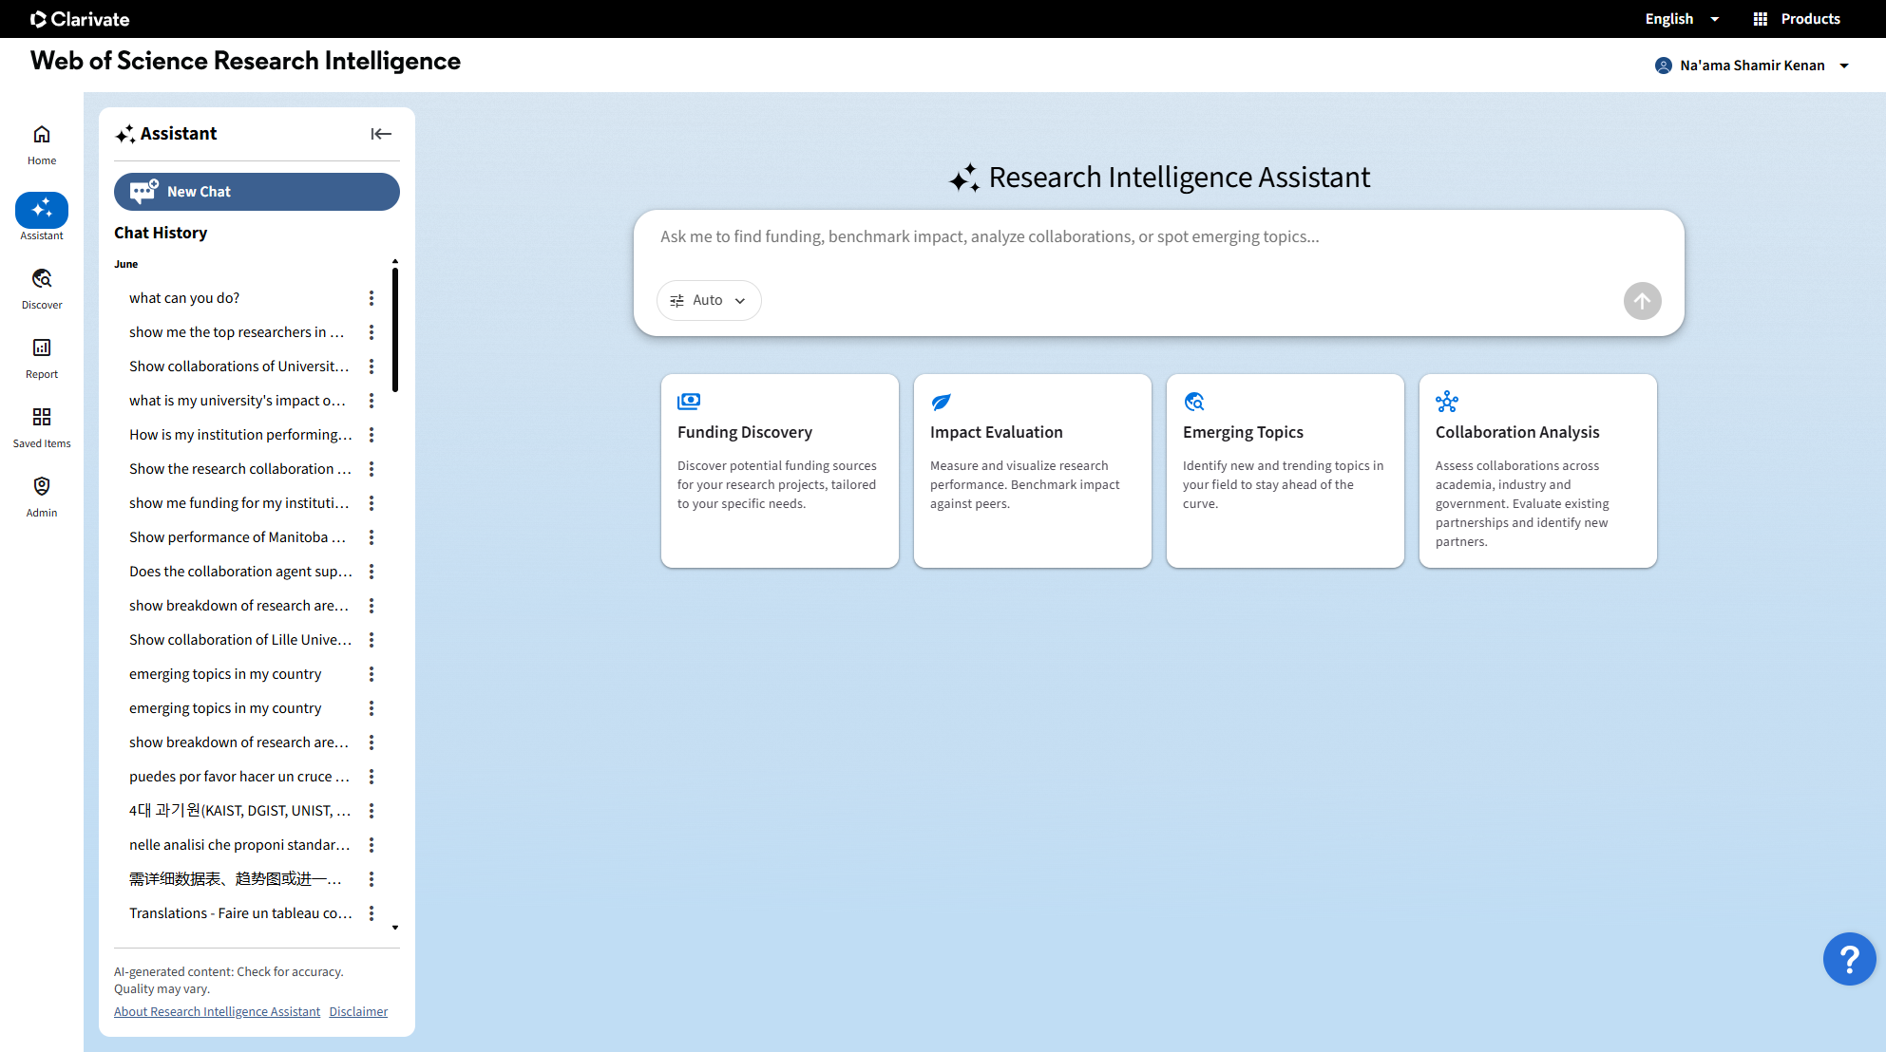
Task: Open options for 'show me funding for my instituti…' chat
Action: [x=371, y=503]
